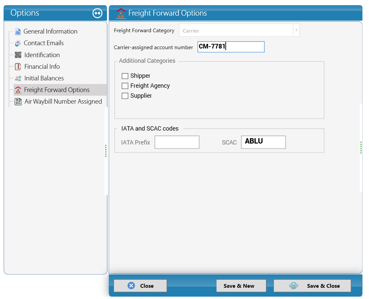The image size is (369, 299).
Task: Click the Financial Info icon
Action: click(x=18, y=66)
